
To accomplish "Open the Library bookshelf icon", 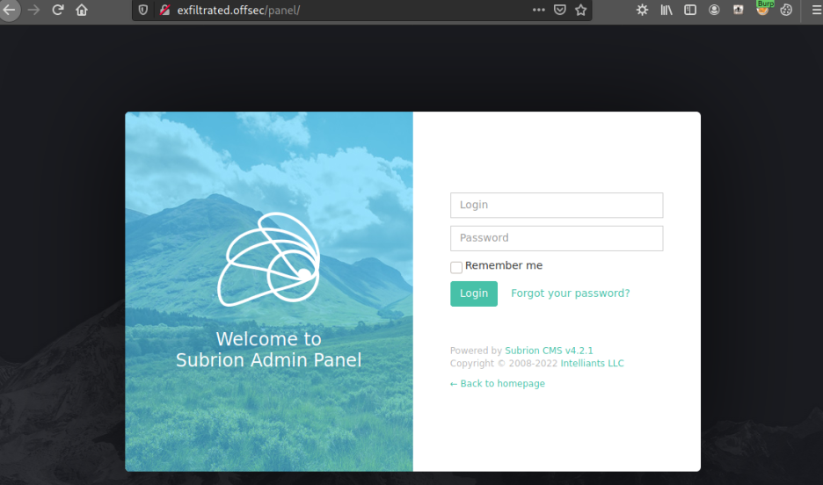I will [666, 10].
